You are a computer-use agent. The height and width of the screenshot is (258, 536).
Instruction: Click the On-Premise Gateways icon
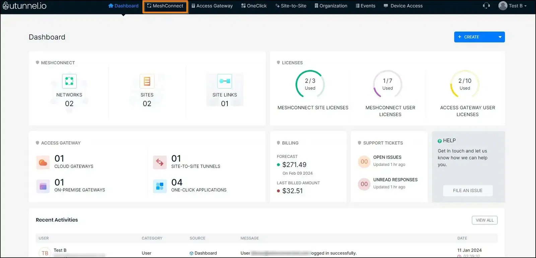[43, 186]
